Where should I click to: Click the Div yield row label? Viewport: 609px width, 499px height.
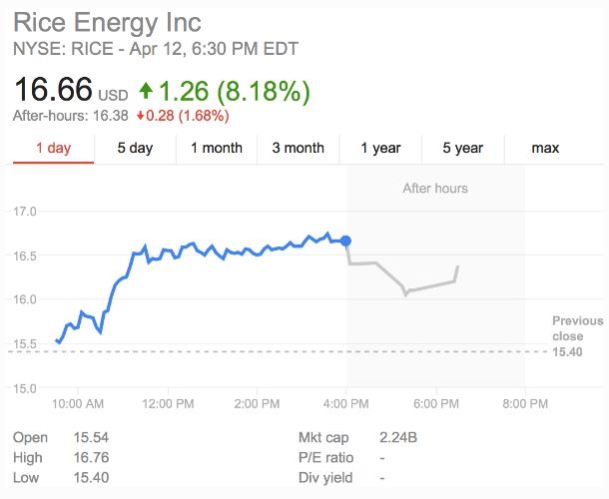point(326,478)
